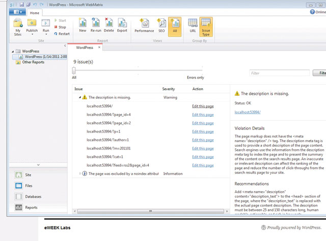The height and width of the screenshot is (241, 326).
Task: Click the Filter button
Action: 319,73
